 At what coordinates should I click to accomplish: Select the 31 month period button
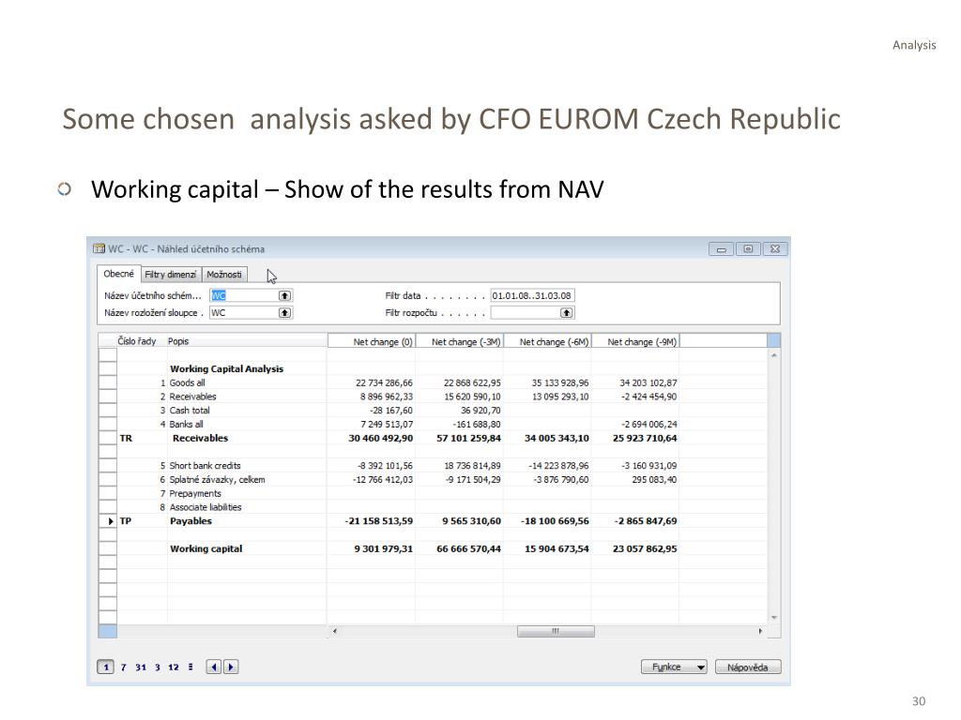pos(141,667)
